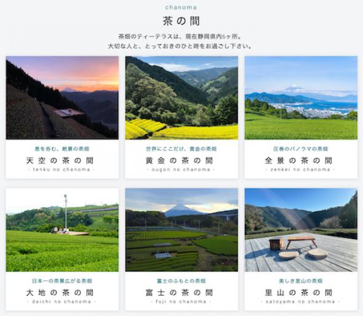Select the fuji no chanoma caption
This screenshot has width=363, height=316.
181,302
